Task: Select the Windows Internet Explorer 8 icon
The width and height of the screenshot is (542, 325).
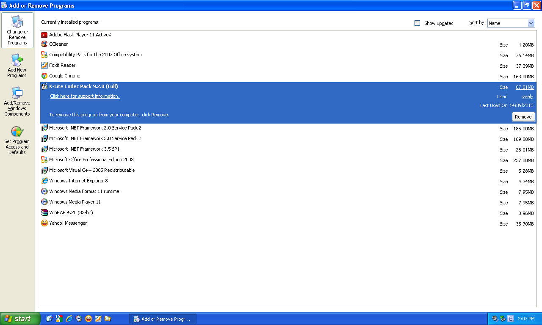Action: click(x=44, y=181)
